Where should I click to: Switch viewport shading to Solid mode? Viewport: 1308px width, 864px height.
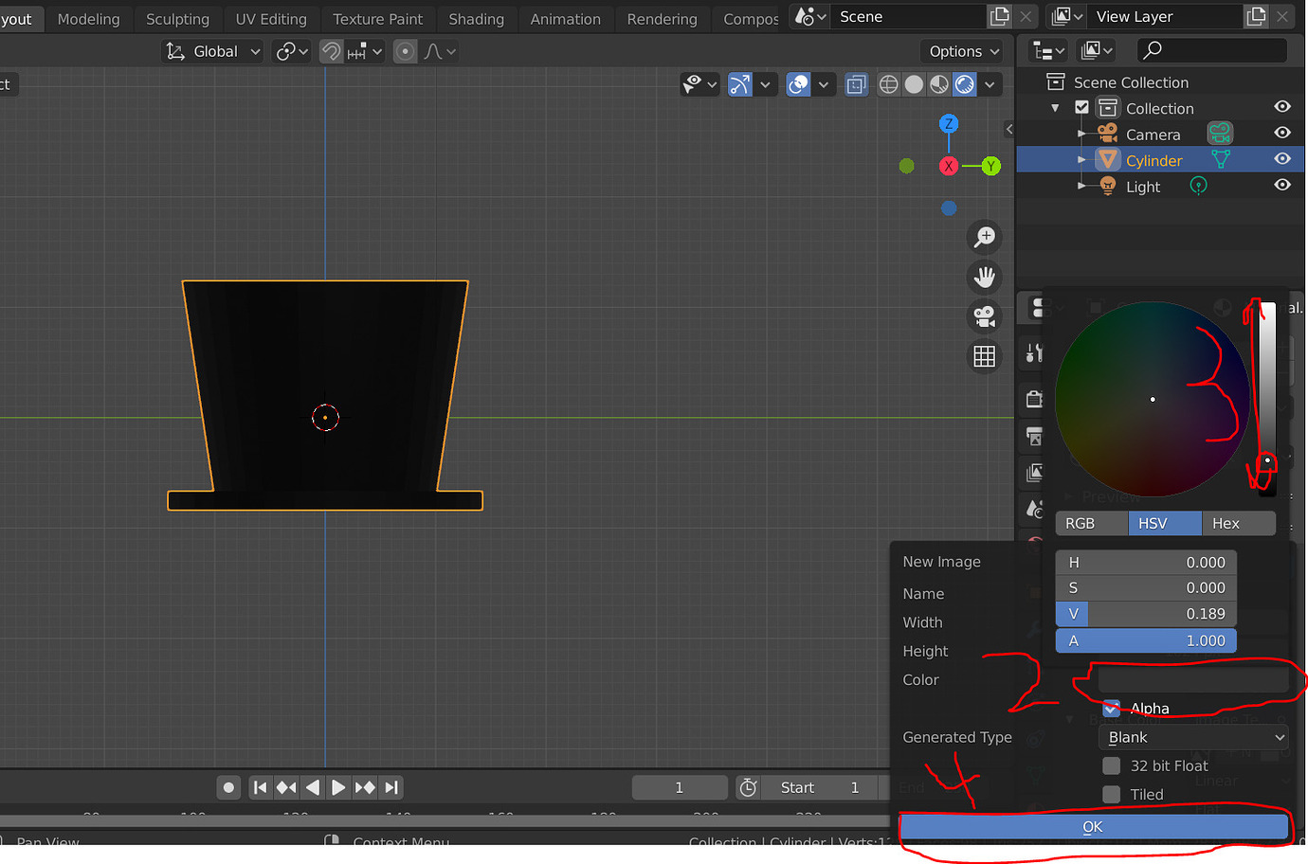coord(914,84)
